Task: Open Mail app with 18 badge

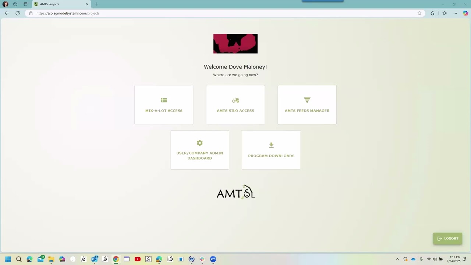Action: tap(40, 259)
